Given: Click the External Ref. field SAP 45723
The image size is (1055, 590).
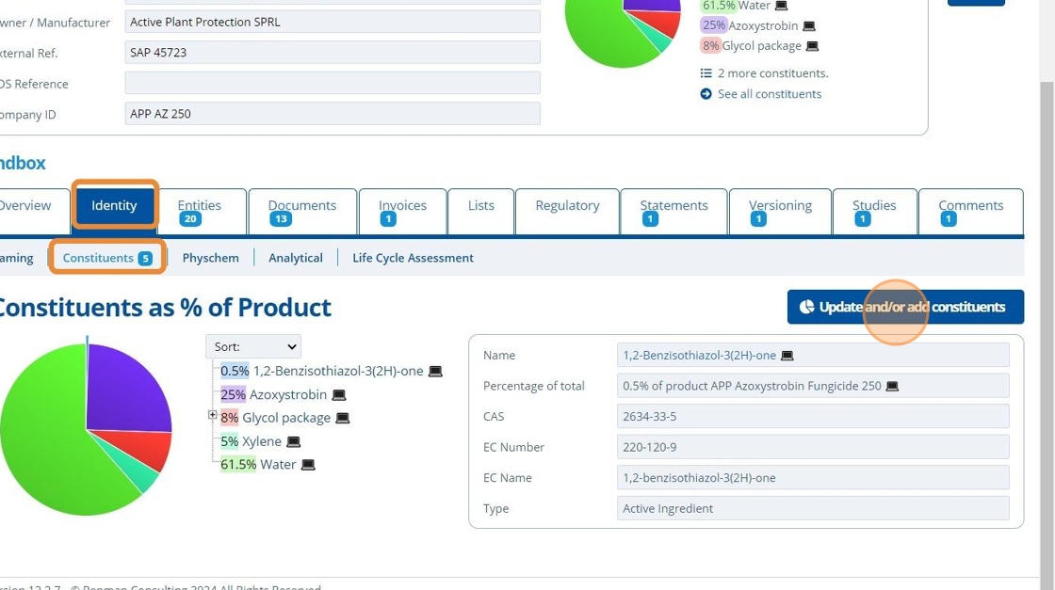Looking at the screenshot, I should 333,53.
